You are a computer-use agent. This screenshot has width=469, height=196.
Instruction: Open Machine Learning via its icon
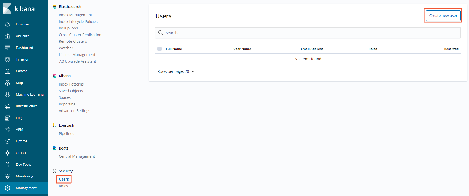point(7,95)
